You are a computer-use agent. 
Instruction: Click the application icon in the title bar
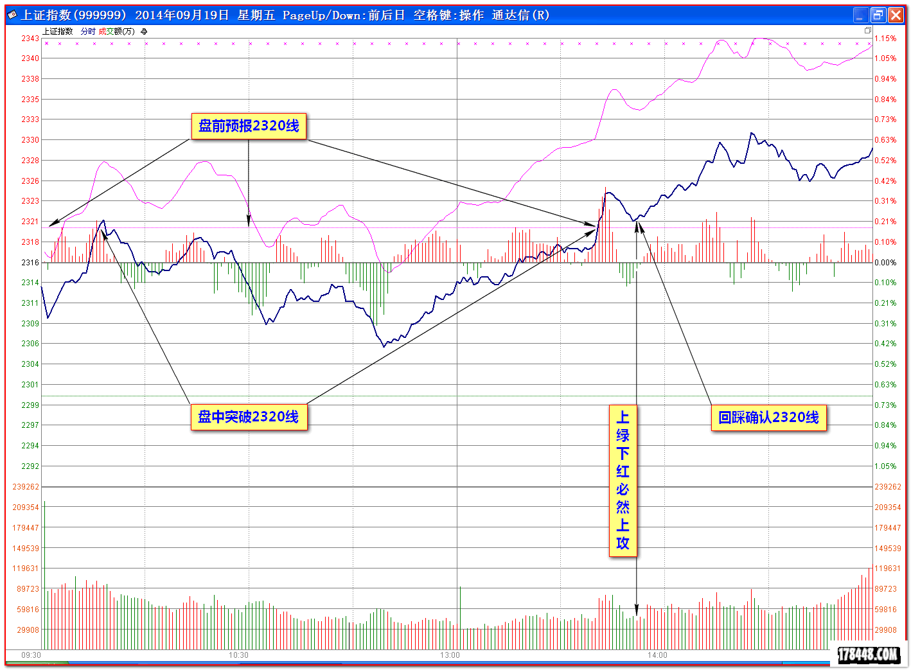[12, 15]
